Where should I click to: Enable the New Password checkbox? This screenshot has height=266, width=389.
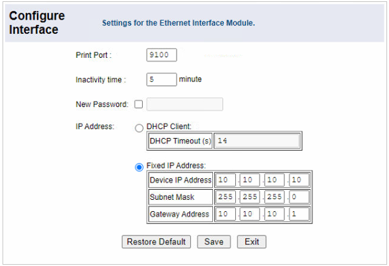pyautogui.click(x=138, y=104)
